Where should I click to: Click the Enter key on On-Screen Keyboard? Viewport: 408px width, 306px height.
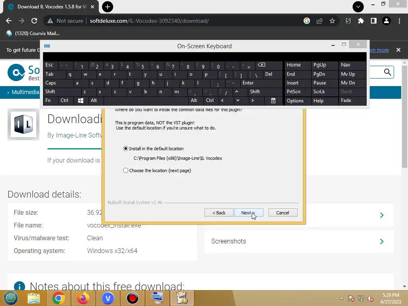coord(261,83)
